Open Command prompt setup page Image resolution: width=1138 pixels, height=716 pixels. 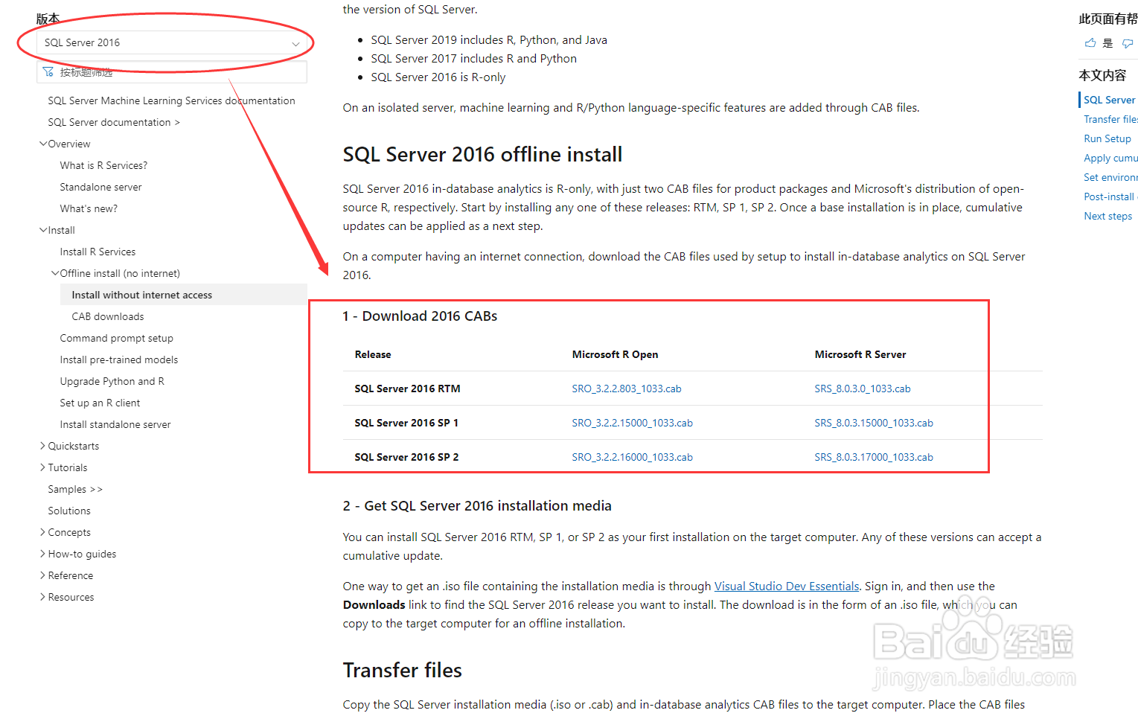(116, 338)
